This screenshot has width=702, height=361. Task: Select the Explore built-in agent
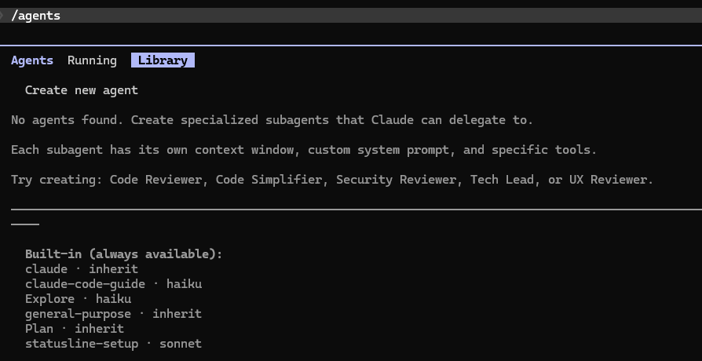pos(78,299)
